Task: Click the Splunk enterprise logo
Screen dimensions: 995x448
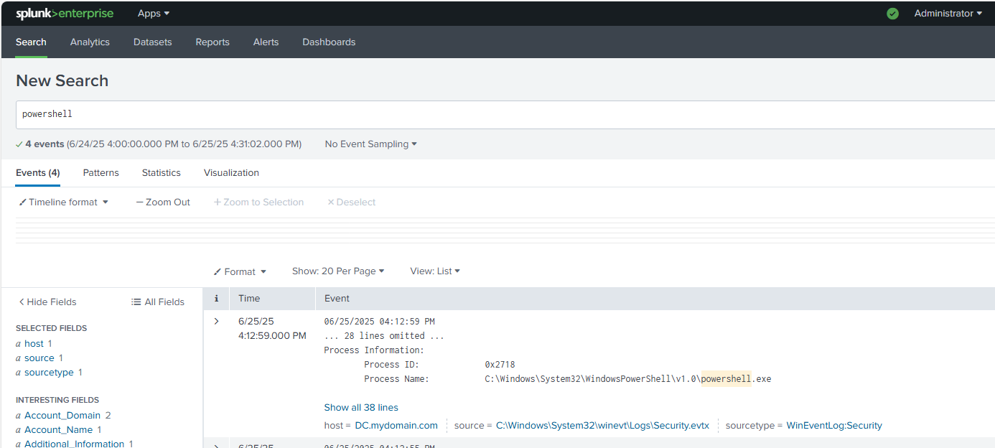Action: pos(65,14)
